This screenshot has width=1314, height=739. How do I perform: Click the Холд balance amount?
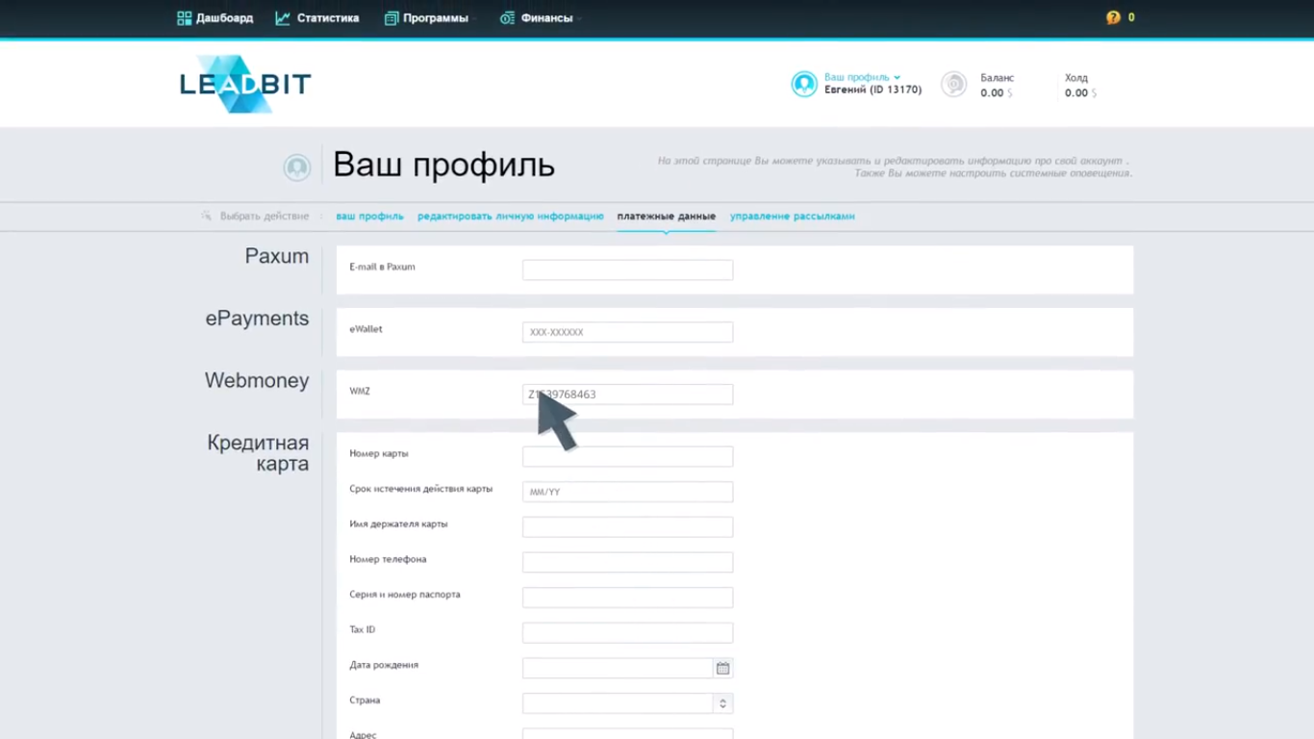(x=1075, y=93)
